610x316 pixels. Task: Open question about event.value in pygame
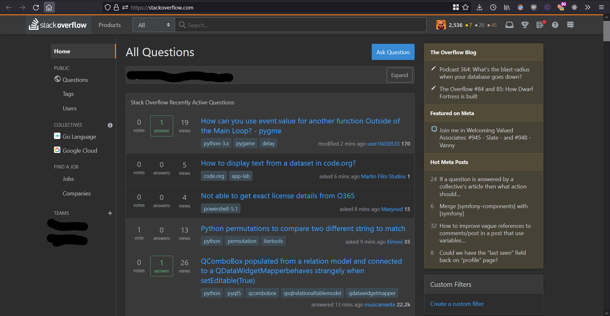300,126
